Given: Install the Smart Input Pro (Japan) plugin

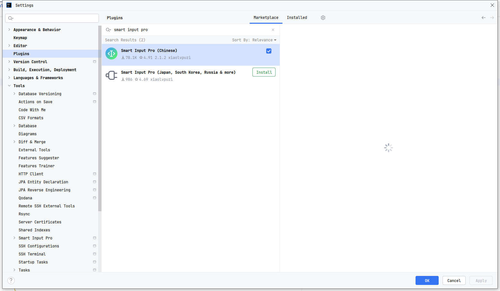Looking at the screenshot, I should (x=264, y=72).
